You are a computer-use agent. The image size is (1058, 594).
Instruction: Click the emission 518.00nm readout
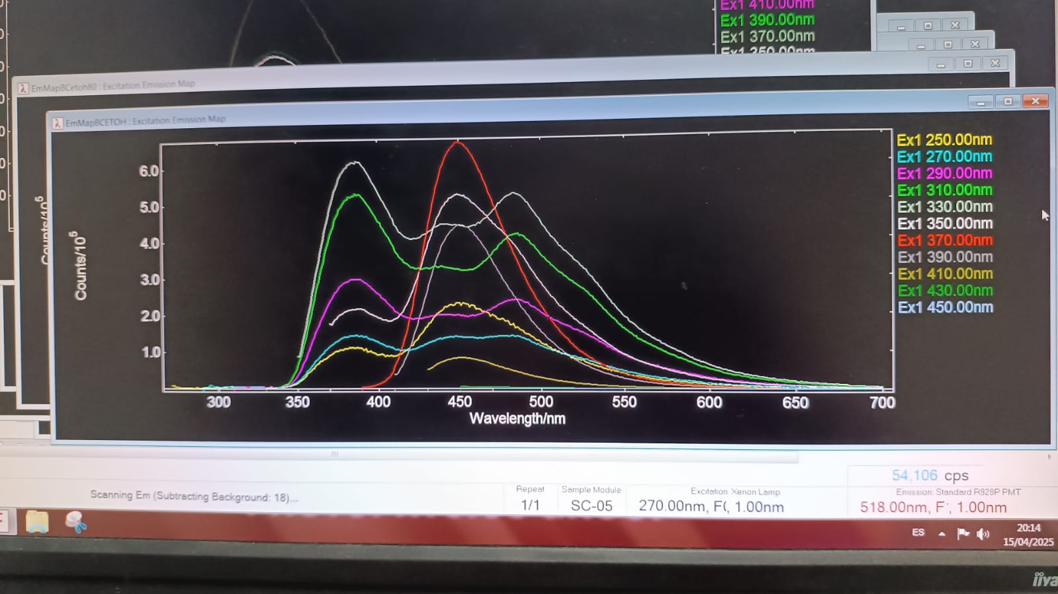[x=933, y=507]
